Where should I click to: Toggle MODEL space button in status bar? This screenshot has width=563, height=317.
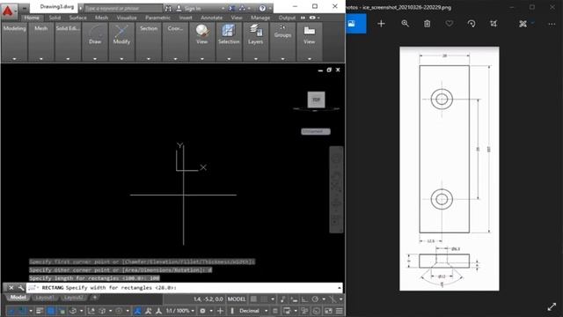237,299
